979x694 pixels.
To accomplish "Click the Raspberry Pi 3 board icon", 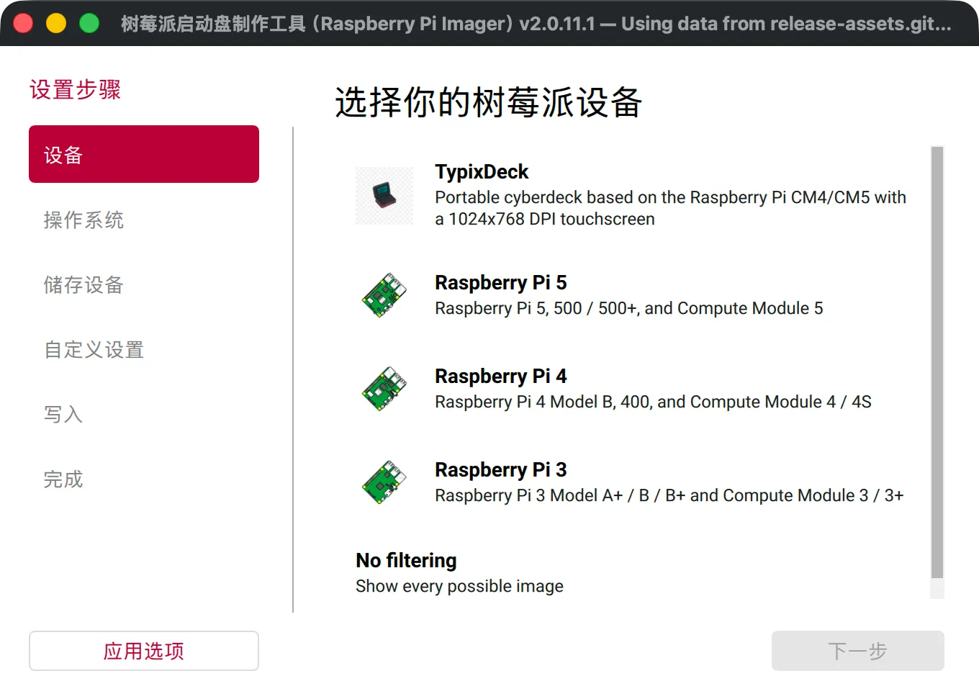I will click(x=384, y=482).
